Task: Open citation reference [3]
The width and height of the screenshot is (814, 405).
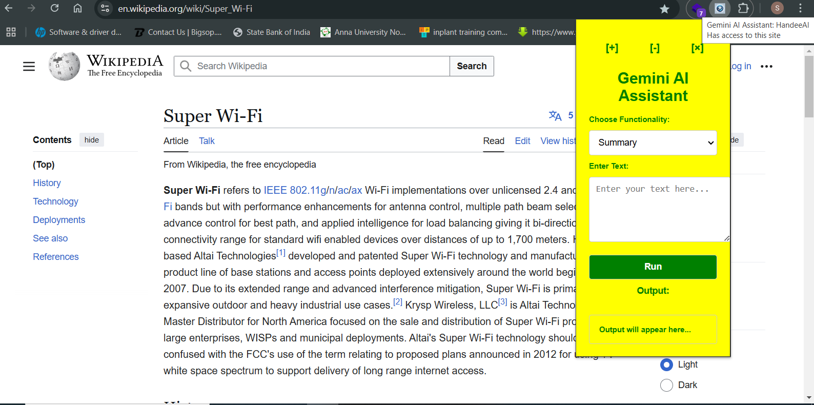Action: point(502,301)
